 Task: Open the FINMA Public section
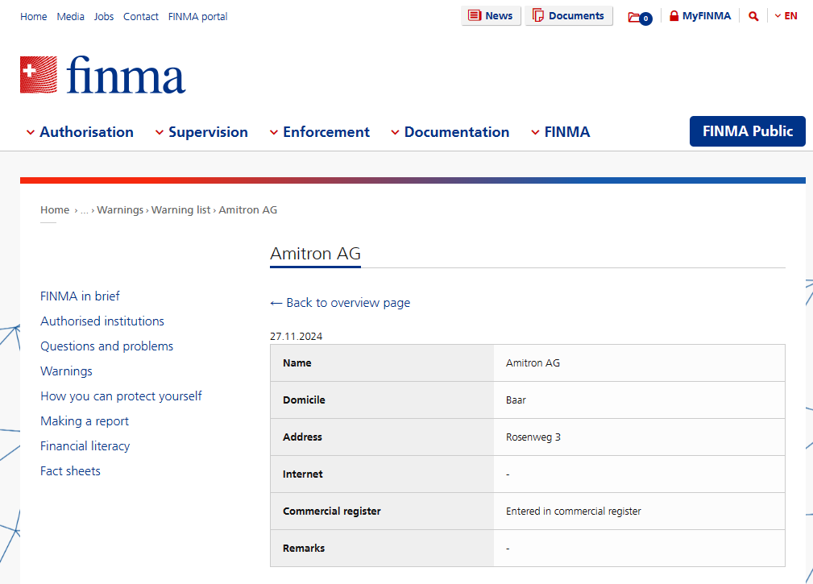click(x=747, y=131)
